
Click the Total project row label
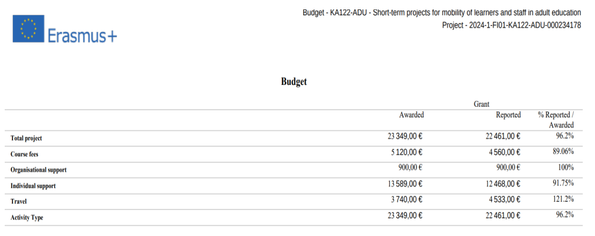tap(27, 138)
